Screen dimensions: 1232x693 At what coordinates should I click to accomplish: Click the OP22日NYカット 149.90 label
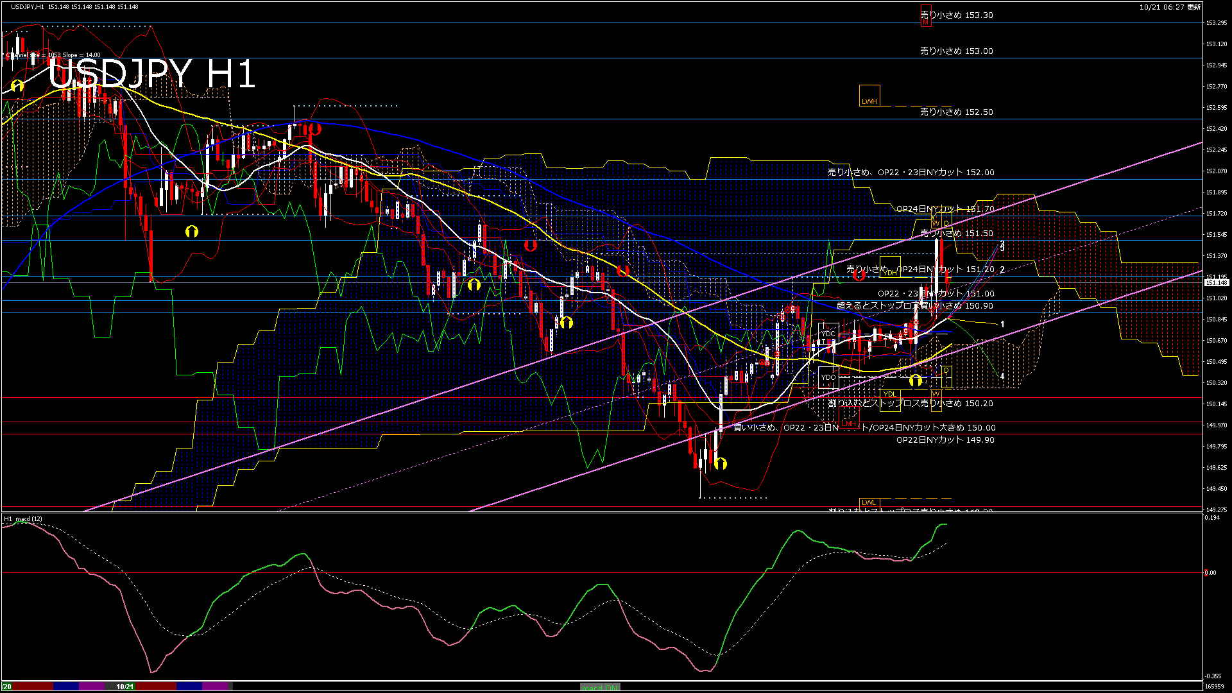(x=945, y=440)
